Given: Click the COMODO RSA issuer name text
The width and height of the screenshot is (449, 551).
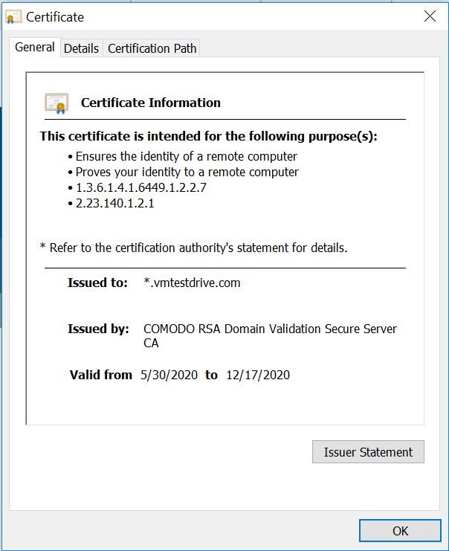Looking at the screenshot, I should pos(270,329).
